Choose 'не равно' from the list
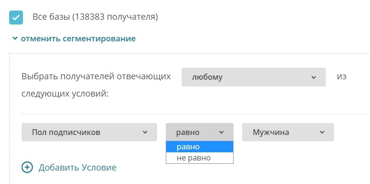This screenshot has width=370, height=184. (199, 158)
